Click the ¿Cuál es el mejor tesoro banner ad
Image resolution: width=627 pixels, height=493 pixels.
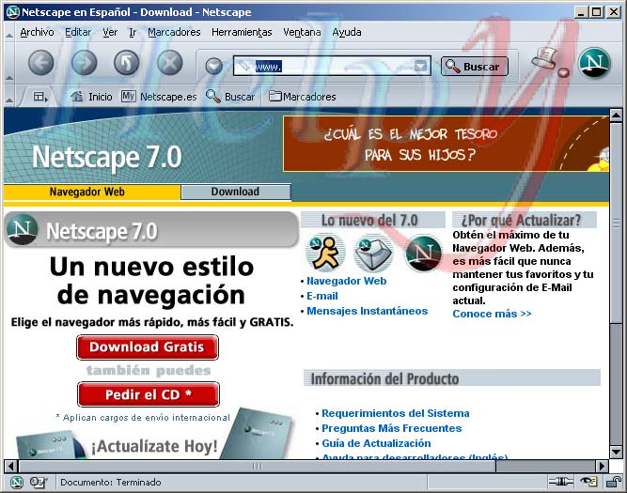[x=446, y=144]
